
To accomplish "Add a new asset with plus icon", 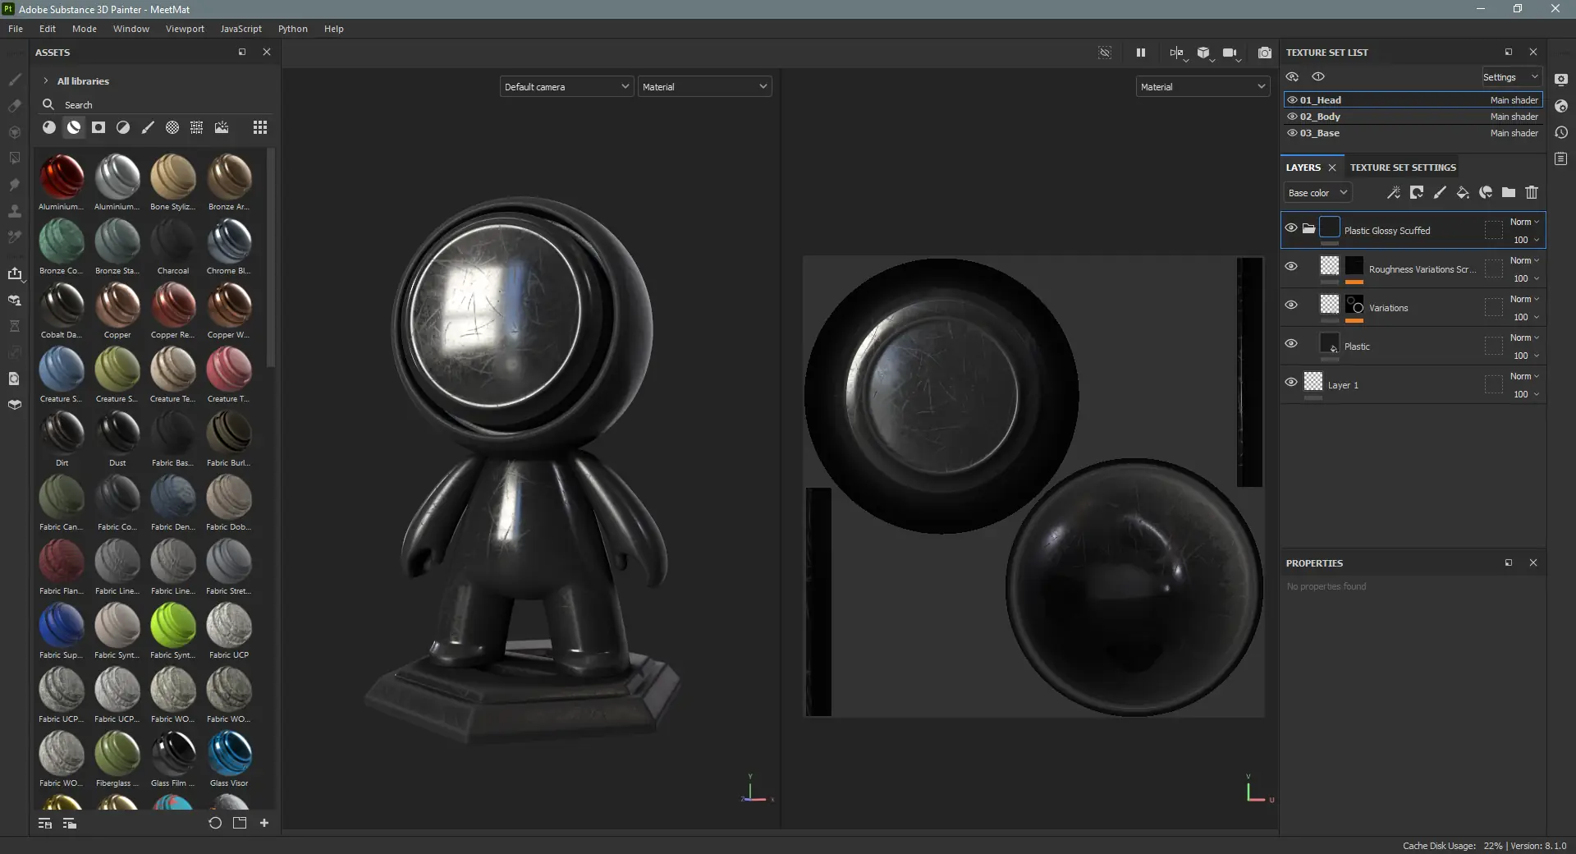I will (264, 823).
